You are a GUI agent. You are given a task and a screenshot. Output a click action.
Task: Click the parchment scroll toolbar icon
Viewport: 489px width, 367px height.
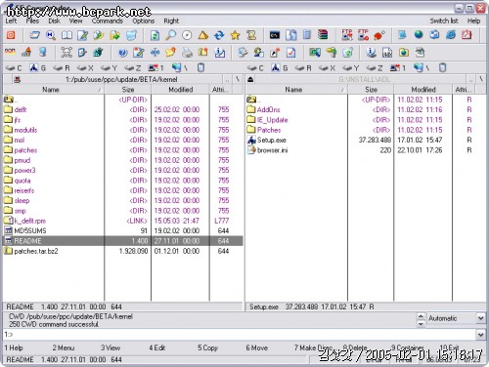[x=251, y=35]
